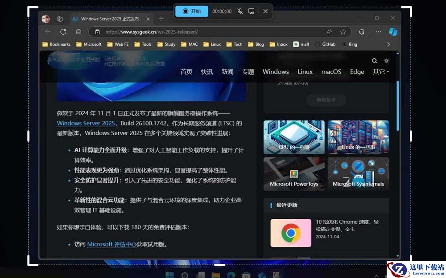Click the page vertical scrollbar thumb
Image resolution: width=446 pixels, height=278 pixels.
tap(397, 105)
